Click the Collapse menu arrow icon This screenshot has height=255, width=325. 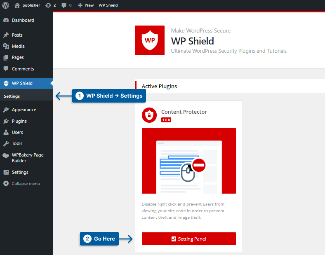click(x=6, y=183)
